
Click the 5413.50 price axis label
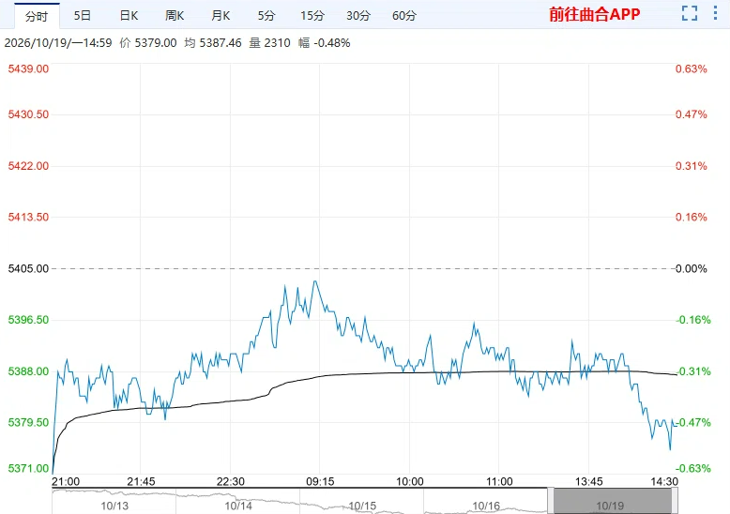coord(28,217)
